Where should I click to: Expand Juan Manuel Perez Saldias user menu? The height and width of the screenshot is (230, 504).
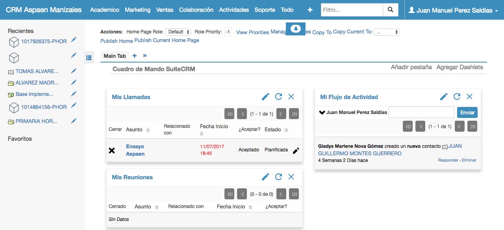(453, 10)
